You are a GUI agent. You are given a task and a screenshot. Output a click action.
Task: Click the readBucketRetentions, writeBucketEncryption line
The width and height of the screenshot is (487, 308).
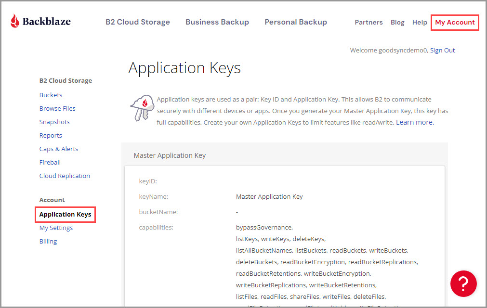coord(304,273)
